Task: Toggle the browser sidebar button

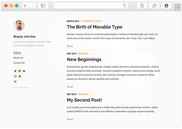Action: click(43, 6)
